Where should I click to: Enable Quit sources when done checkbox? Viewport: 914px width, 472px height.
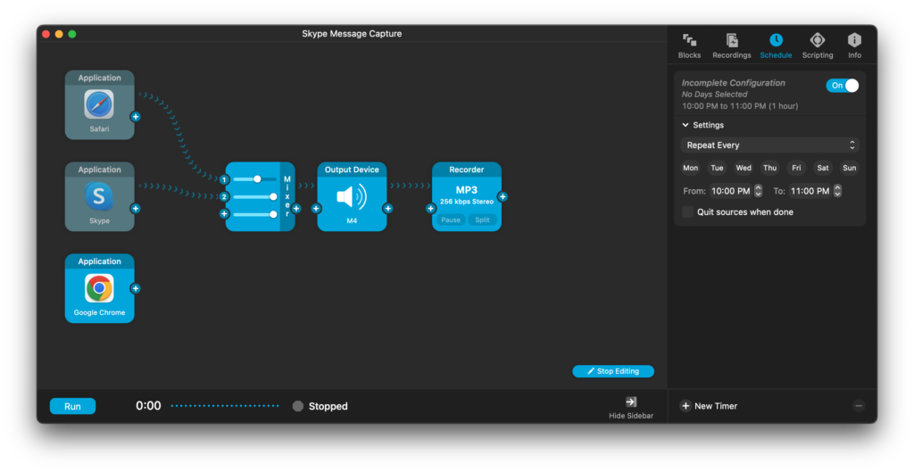click(x=688, y=212)
